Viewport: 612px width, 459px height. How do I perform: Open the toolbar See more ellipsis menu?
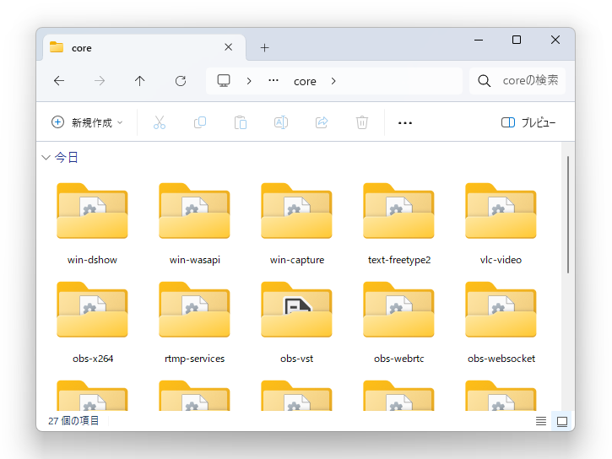(404, 123)
